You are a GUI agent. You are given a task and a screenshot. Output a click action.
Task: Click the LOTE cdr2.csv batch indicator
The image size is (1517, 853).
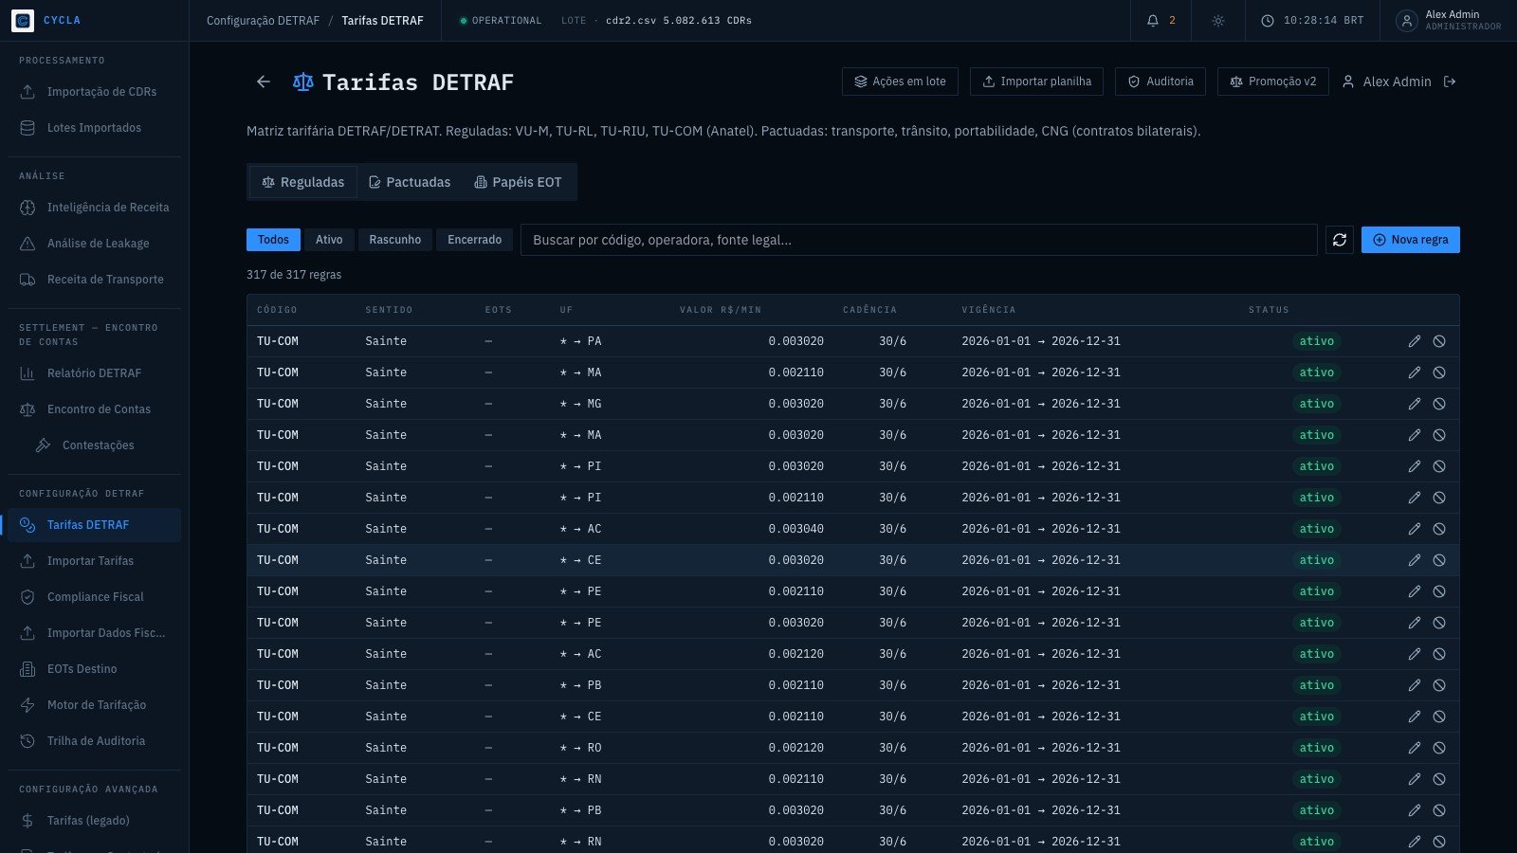[x=656, y=20]
